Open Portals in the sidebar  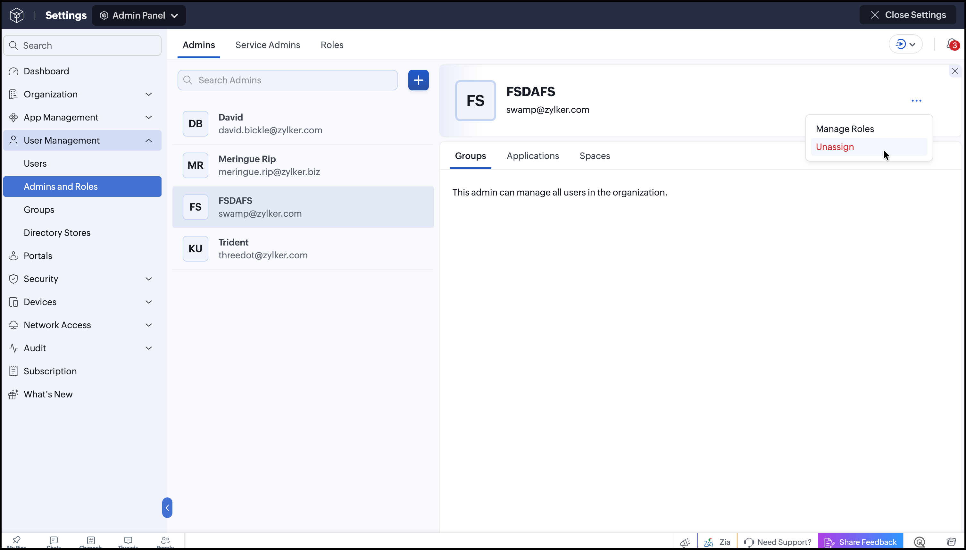pyautogui.click(x=82, y=256)
